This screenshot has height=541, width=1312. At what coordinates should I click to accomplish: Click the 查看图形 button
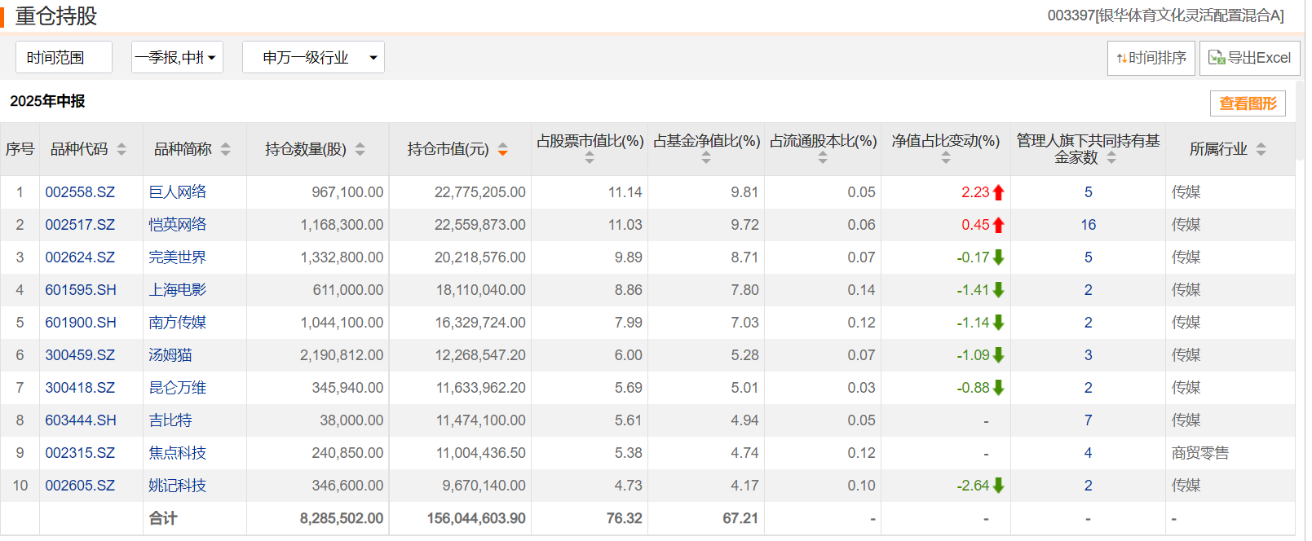point(1248,103)
